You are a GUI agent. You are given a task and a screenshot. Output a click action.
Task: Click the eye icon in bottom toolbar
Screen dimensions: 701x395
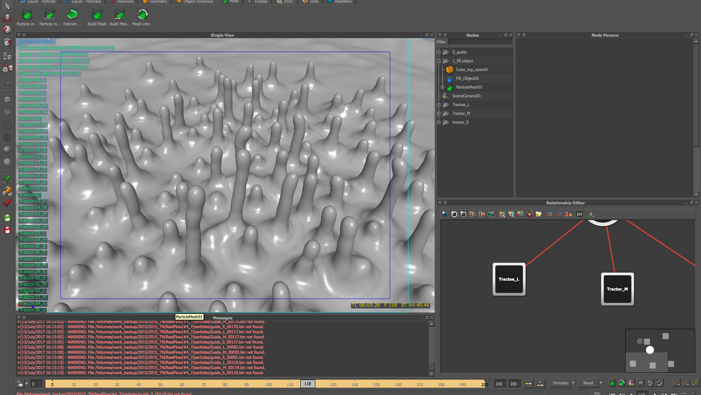(x=640, y=383)
